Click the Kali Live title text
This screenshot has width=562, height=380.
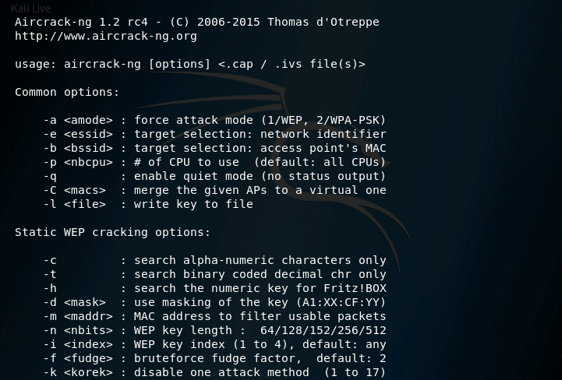tap(31, 9)
